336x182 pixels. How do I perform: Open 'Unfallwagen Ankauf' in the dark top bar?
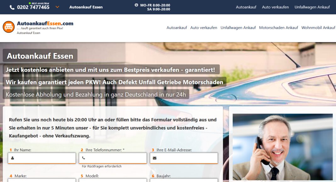[x=312, y=7]
